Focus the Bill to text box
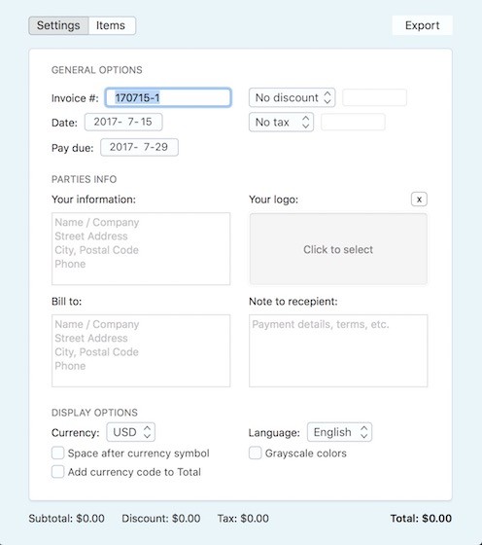 (x=141, y=350)
